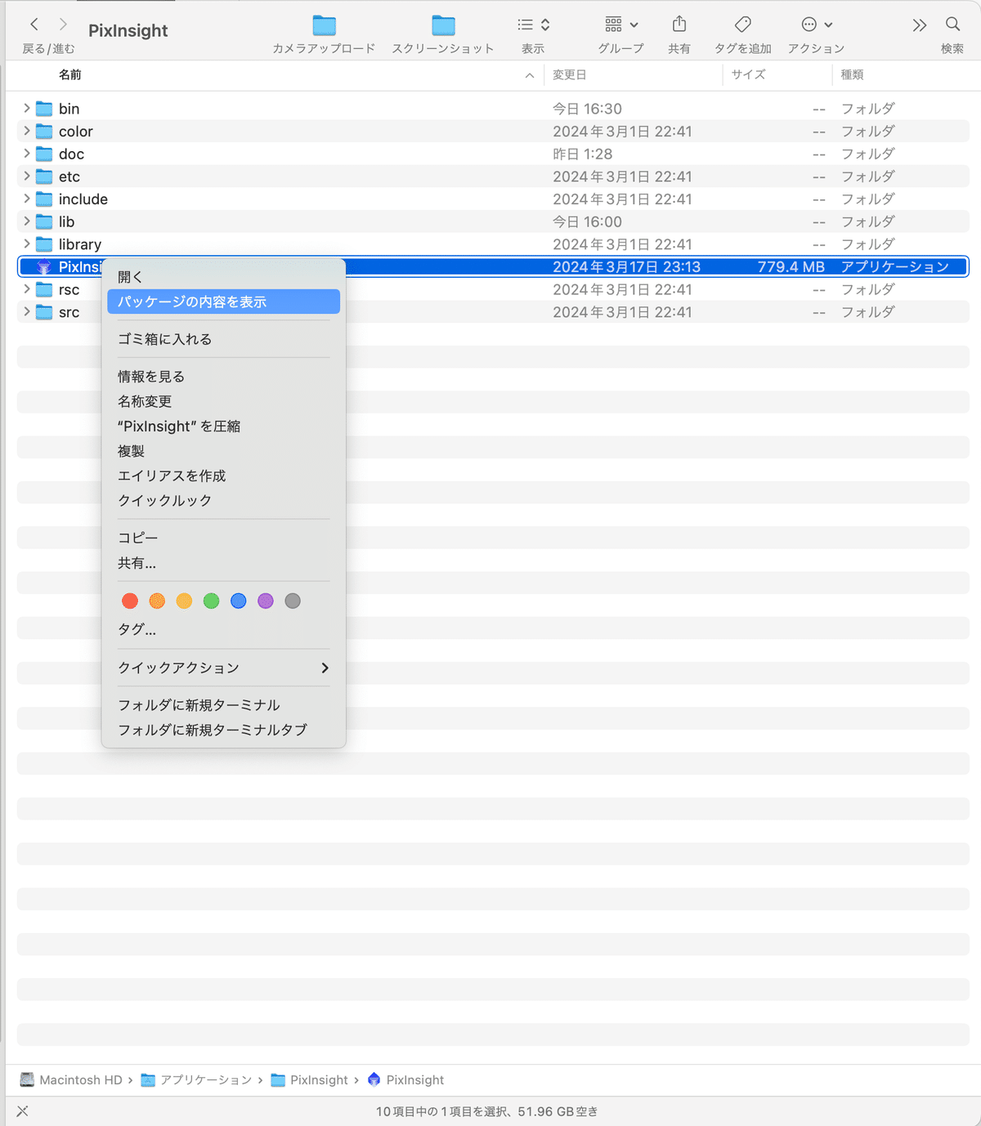Select the bin folder icon
This screenshot has height=1126, width=981.
pos(44,109)
